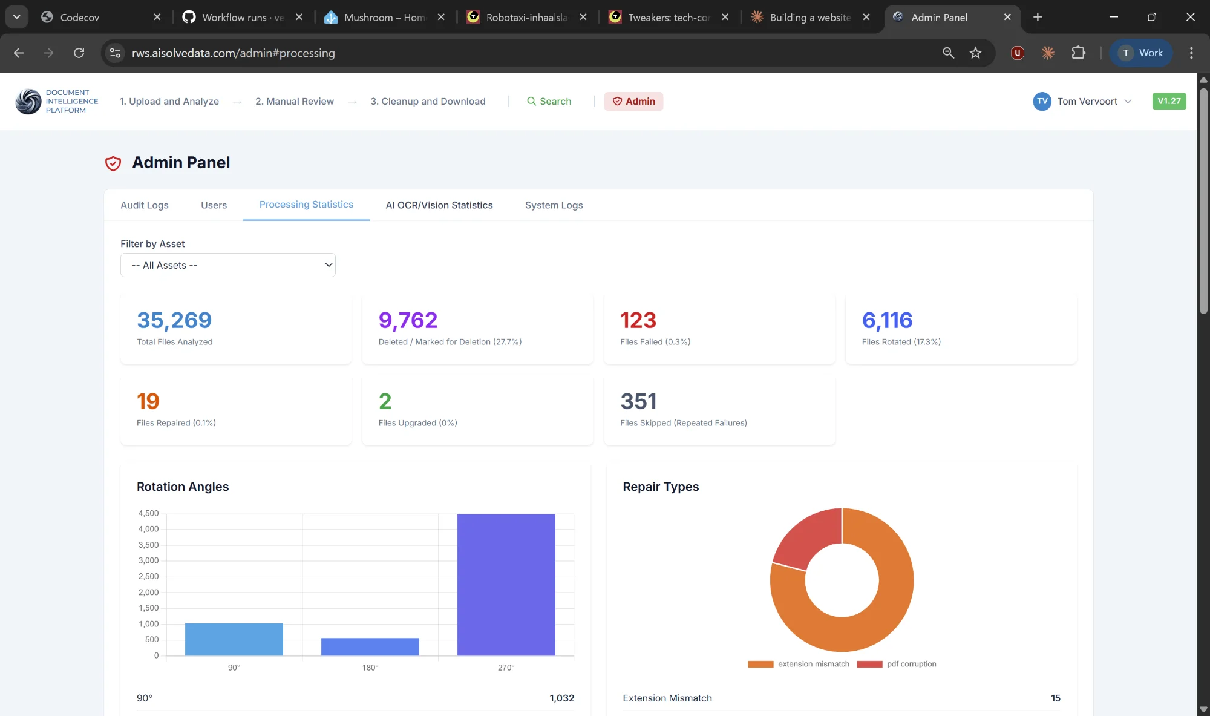Open Search using the magnifier icon
This screenshot has width=1210, height=716.
tap(531, 101)
